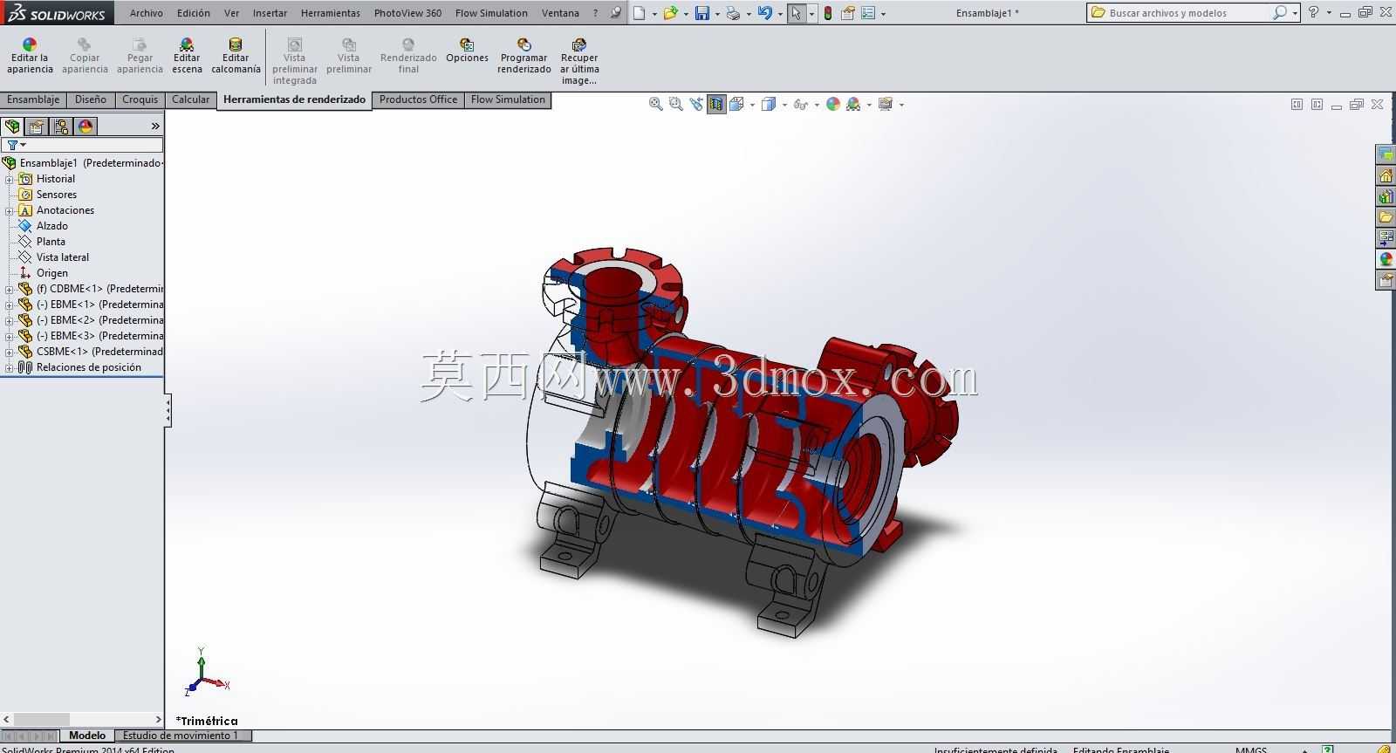The height and width of the screenshot is (753, 1396).
Task: Click the Rebuild traffic light icon
Action: click(827, 13)
